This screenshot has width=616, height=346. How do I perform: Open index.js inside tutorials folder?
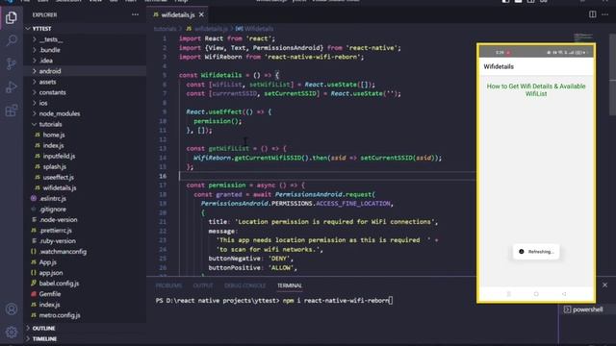coord(85,145)
